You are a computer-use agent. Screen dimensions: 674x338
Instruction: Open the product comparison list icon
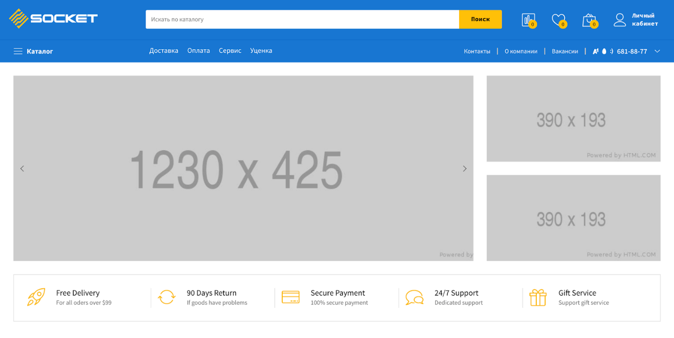click(528, 20)
